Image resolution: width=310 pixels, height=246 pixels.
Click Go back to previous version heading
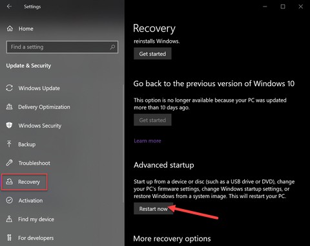pos(214,84)
